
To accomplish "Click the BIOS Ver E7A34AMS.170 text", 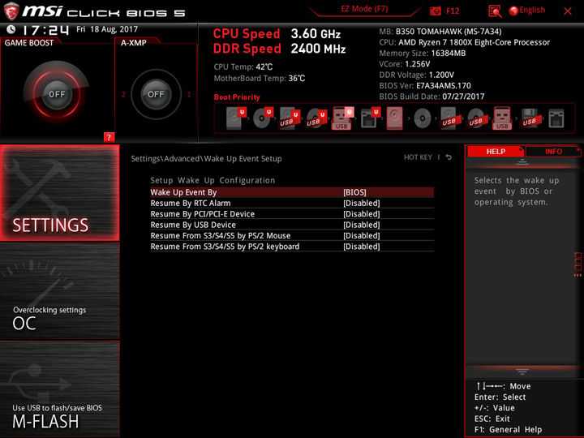I will [x=425, y=86].
